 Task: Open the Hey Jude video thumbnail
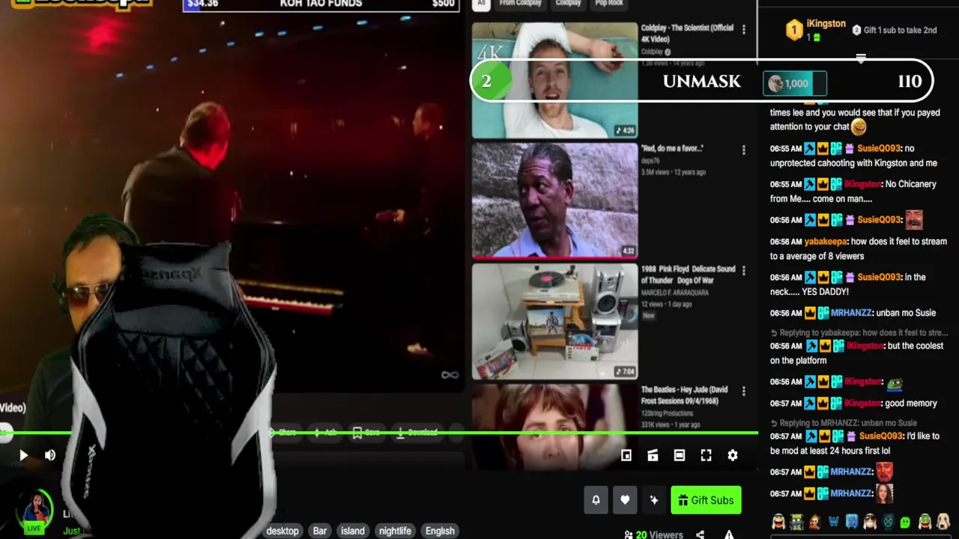554,427
